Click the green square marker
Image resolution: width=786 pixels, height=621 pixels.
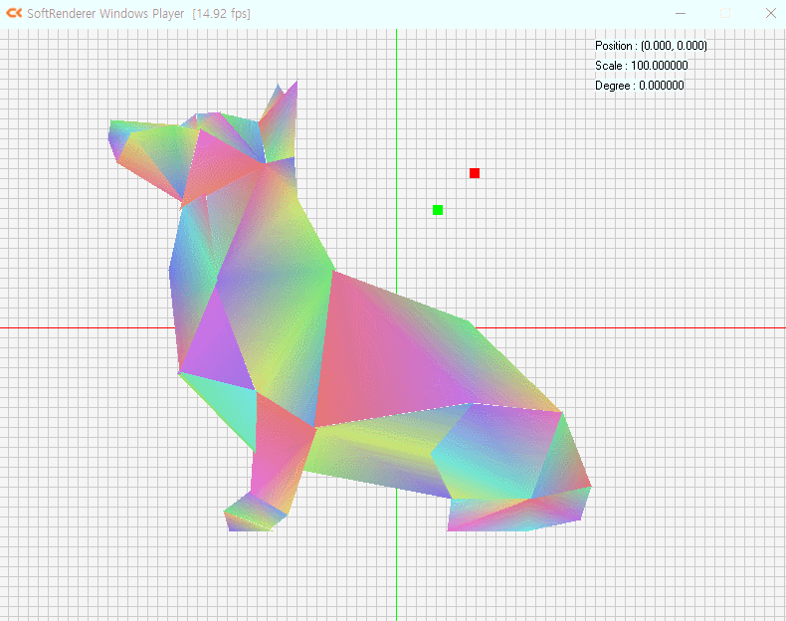click(438, 209)
